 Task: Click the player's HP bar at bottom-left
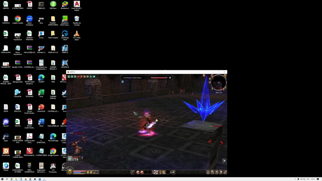[79, 171]
